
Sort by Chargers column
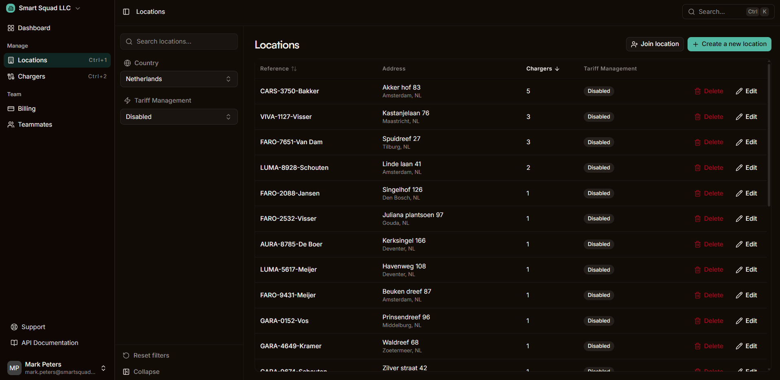click(x=543, y=69)
